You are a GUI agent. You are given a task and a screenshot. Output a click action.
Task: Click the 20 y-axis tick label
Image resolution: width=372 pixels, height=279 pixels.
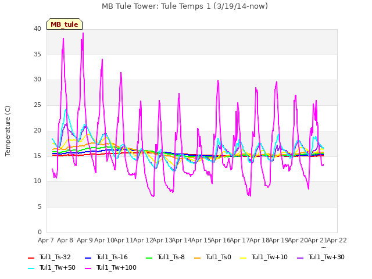click(37, 130)
